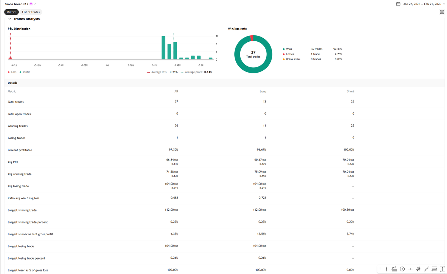
Task: Click the red loss bar in distribution chart
Action: 10,58
